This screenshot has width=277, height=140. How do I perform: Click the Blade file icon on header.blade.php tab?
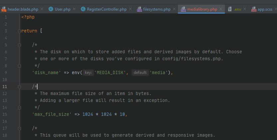coord(4,9)
